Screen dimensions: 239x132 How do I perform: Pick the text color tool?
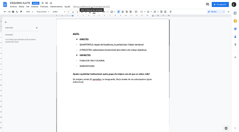(94, 12)
